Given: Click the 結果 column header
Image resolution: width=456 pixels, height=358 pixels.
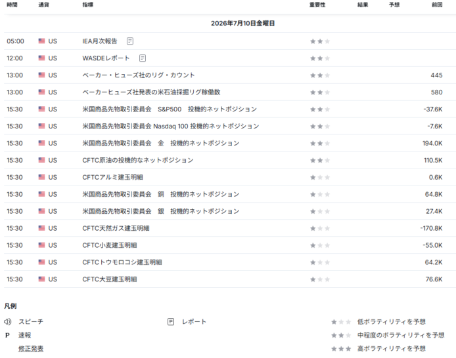Looking at the screenshot, I should tap(363, 5).
